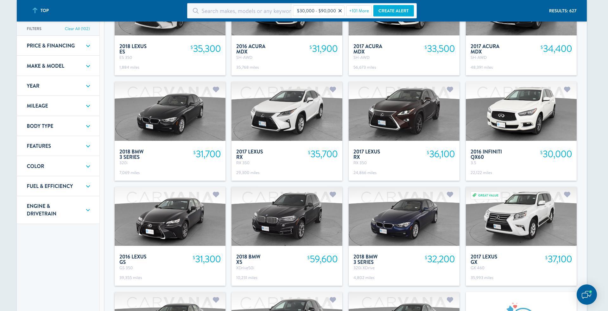Expand the Make & Model filter
The image size is (608, 311).
pyautogui.click(x=58, y=66)
